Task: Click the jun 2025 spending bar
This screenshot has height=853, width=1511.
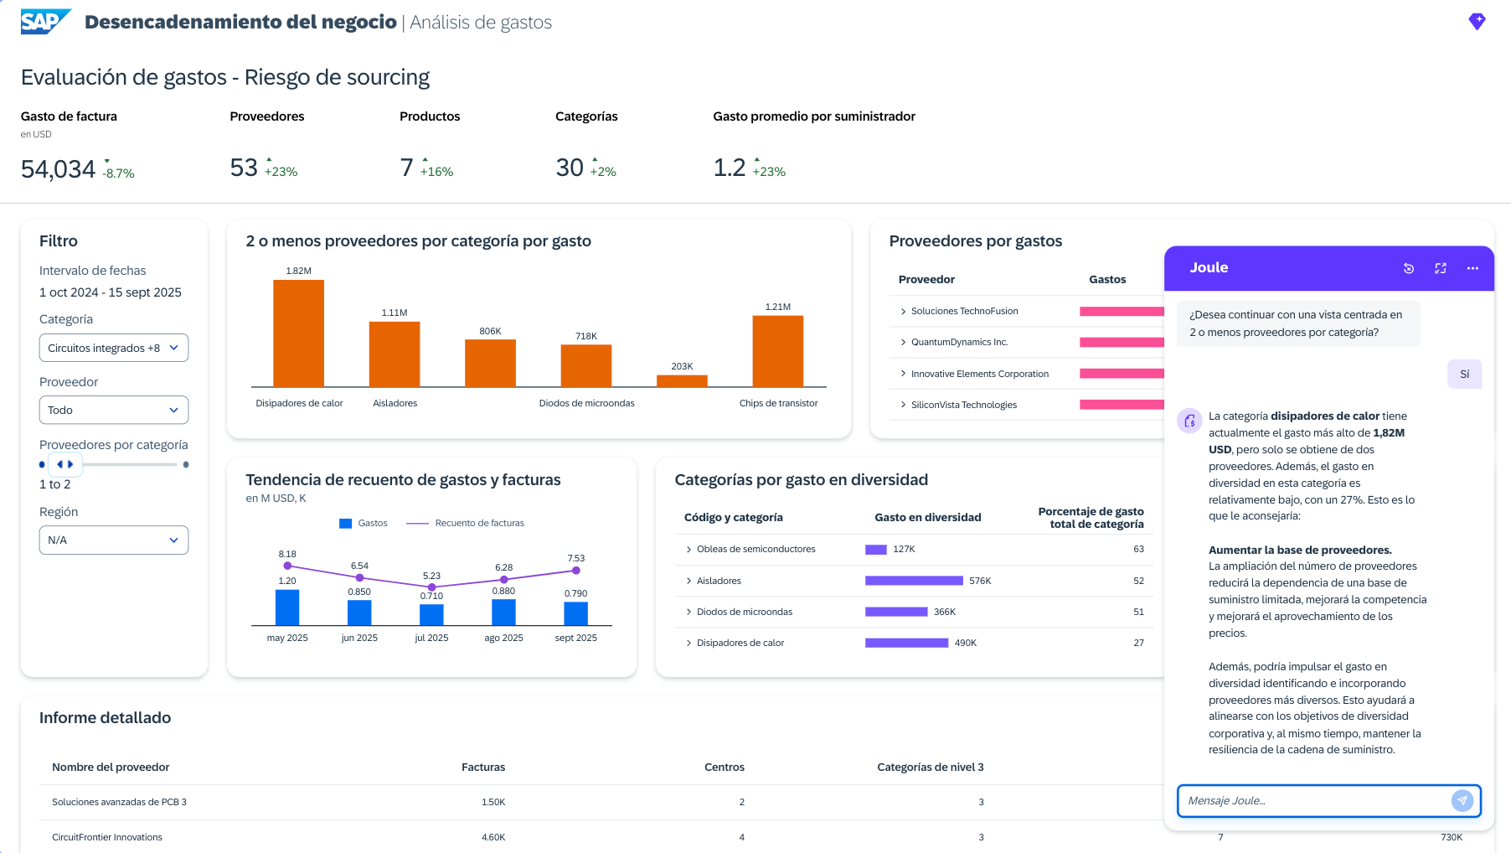Action: point(359,613)
